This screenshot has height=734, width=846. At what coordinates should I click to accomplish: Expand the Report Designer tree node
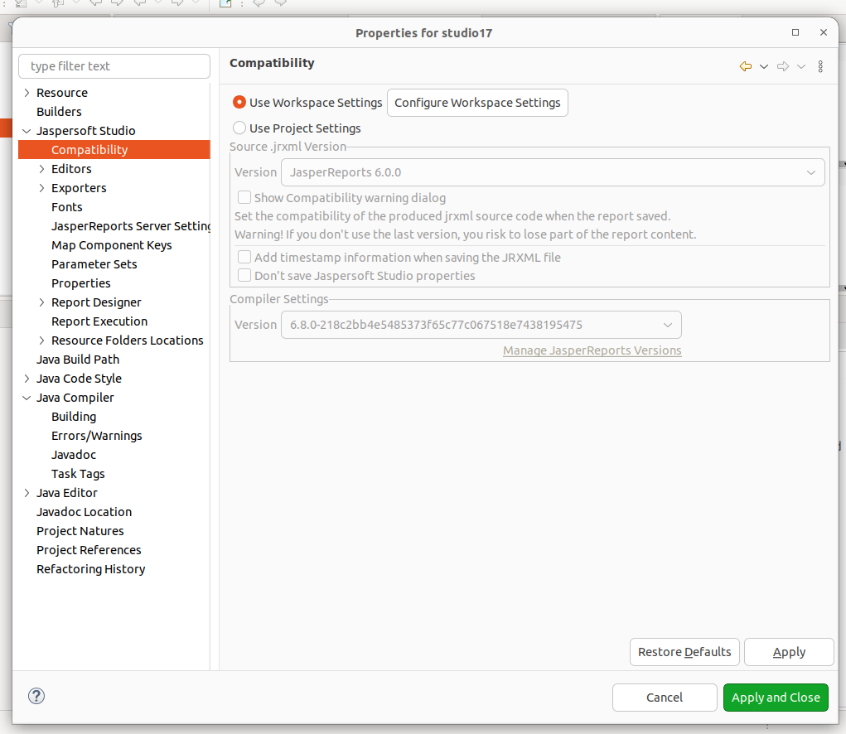pyautogui.click(x=41, y=302)
